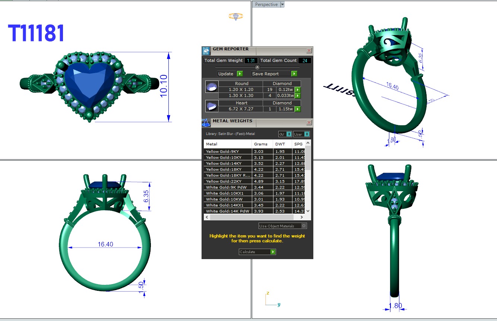Viewport: 497px width, 321px height.
Task: Click the Update button
Action: 230,74
